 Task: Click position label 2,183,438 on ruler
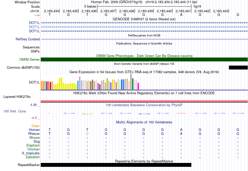pos(127,11)
